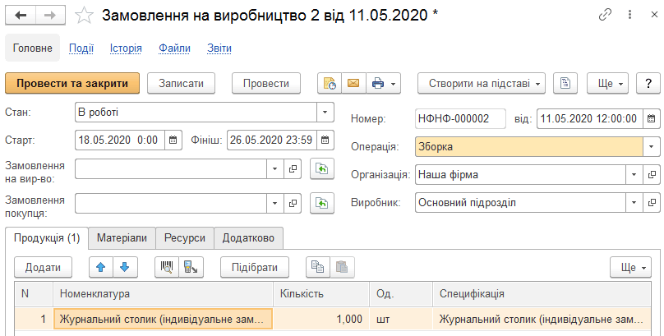Click the Номер field НФНФ-000002
This screenshot has width=664, height=336.
coord(460,118)
